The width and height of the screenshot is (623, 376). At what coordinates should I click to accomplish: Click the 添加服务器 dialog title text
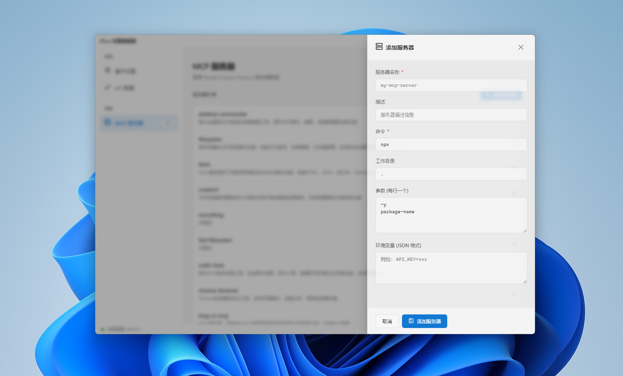coord(400,48)
